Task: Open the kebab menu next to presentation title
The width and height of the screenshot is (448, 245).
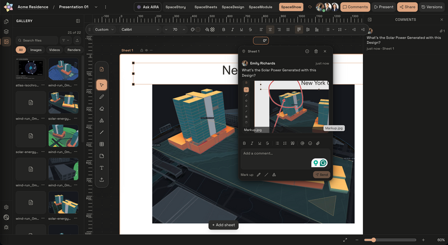Action: point(105,7)
